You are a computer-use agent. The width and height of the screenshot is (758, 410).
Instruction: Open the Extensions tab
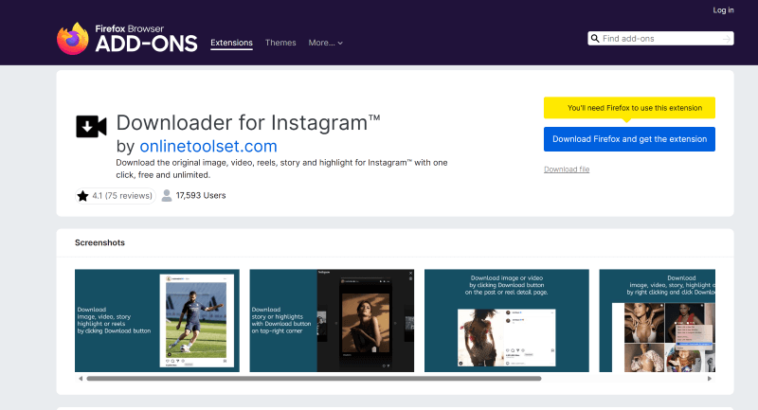pyautogui.click(x=231, y=43)
